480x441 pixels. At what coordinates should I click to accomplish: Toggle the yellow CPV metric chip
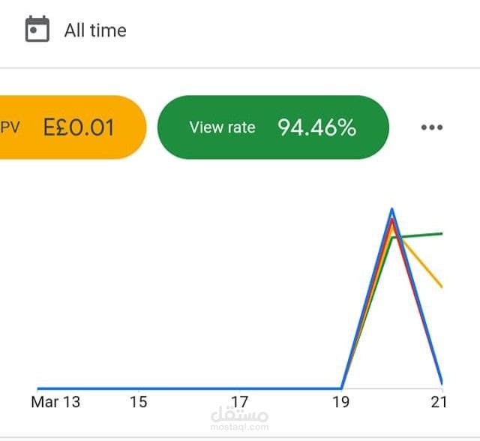coord(73,127)
